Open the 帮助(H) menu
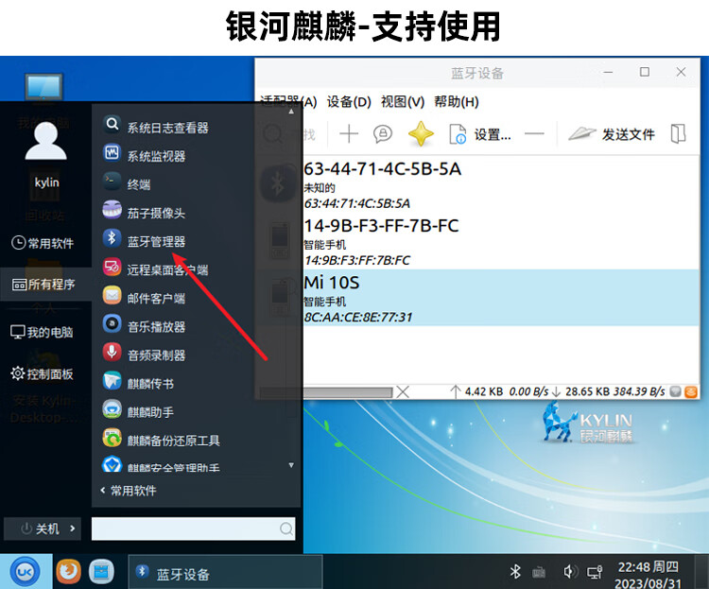The height and width of the screenshot is (589, 709). click(x=457, y=102)
